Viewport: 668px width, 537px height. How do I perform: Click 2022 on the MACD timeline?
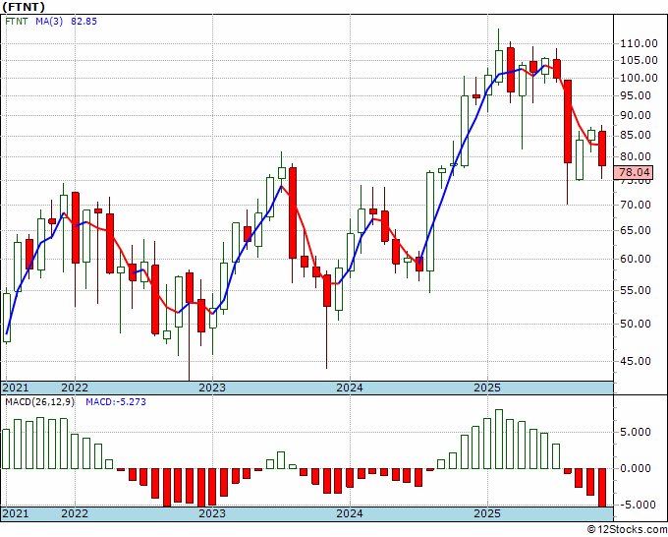[75, 513]
